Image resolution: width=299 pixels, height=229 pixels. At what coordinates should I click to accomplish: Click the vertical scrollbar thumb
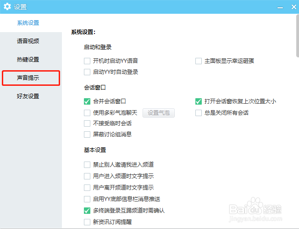[x=298, y=36]
